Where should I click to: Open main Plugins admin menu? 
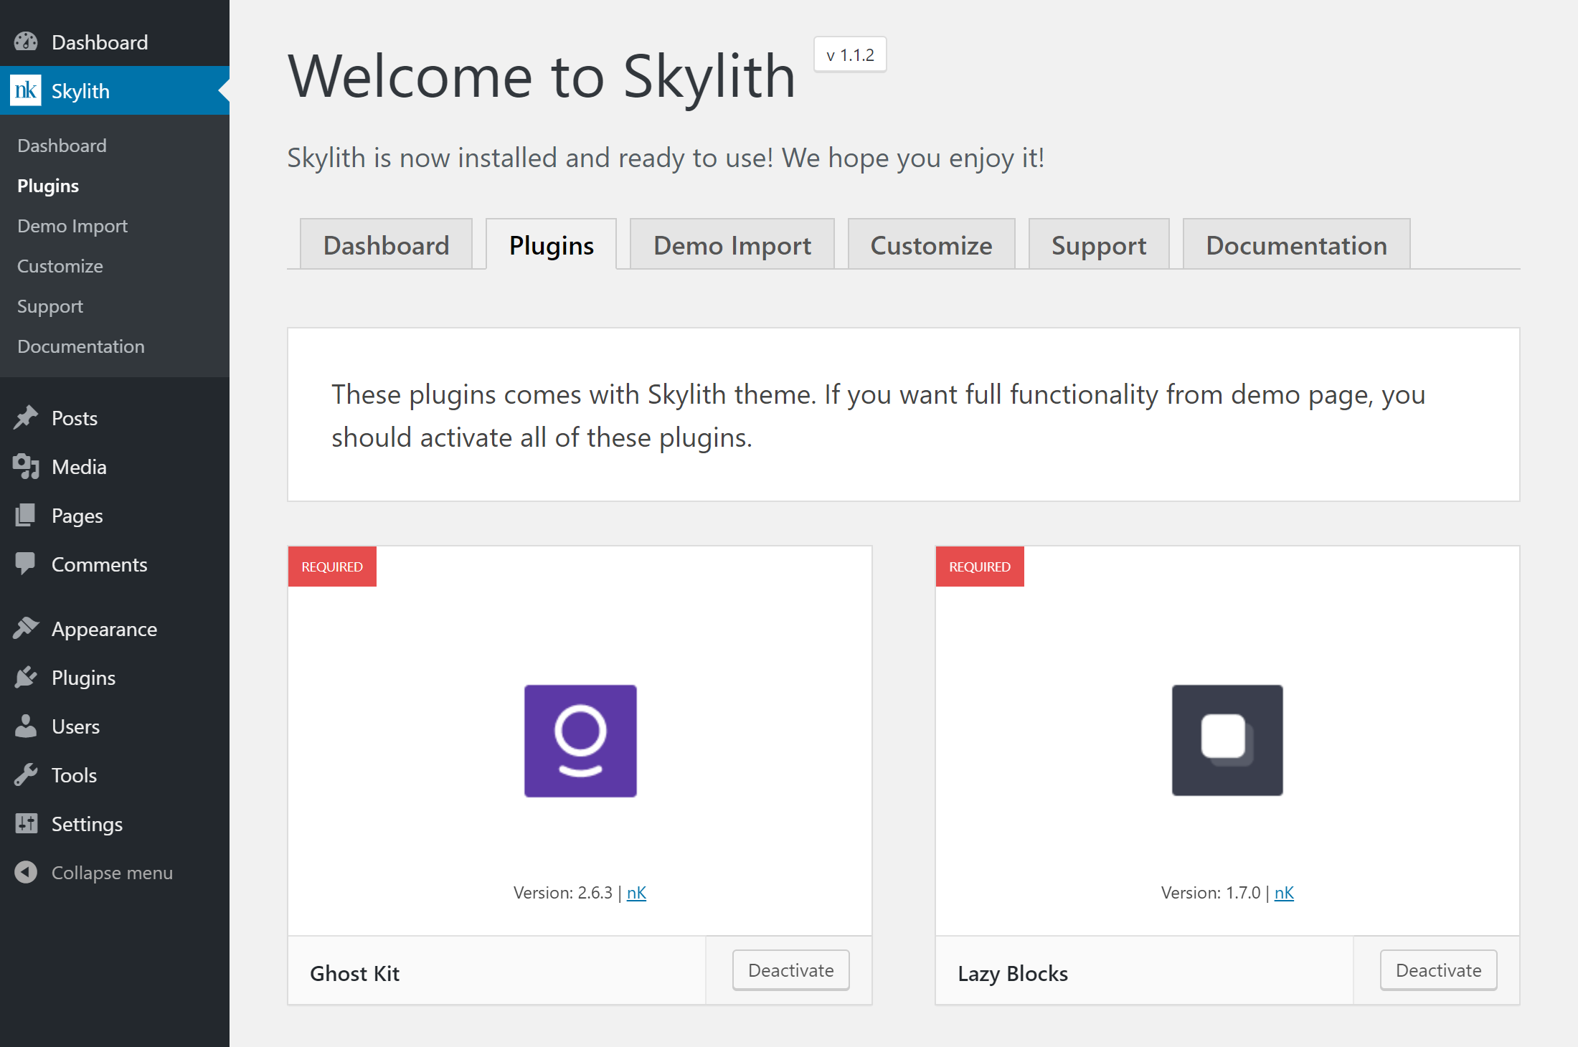[x=115, y=678]
